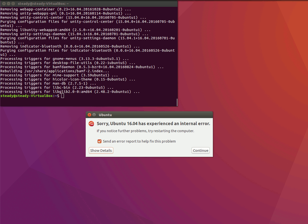Click 'Sorry, Ubuntu 16.04 has experienced an internal error.'
This screenshot has width=308, height=224.
[153, 123]
